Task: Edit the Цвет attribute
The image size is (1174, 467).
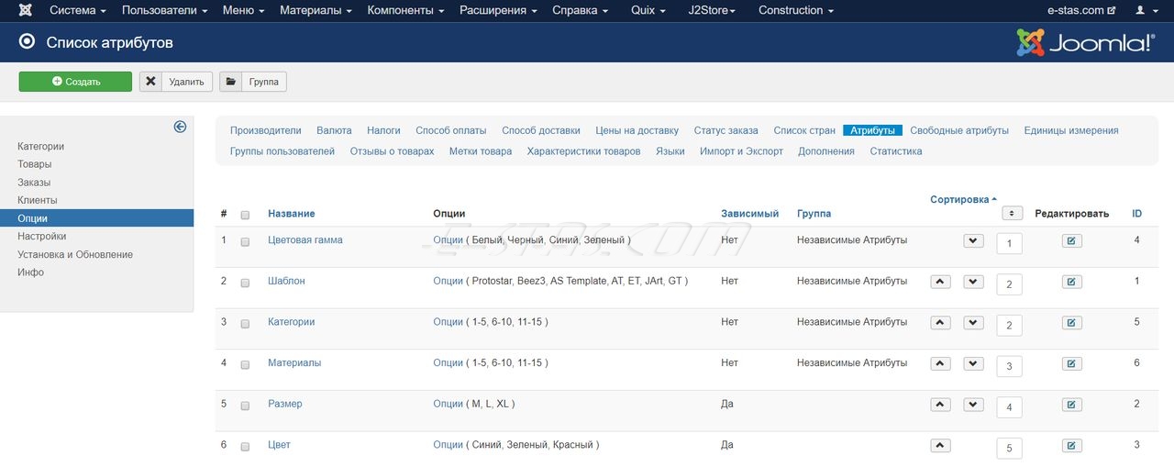Action: coord(1071,445)
